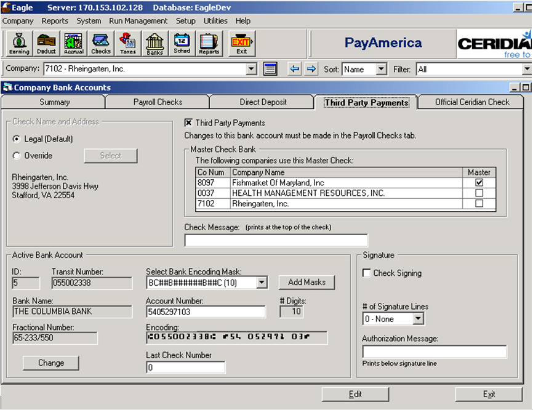The height and width of the screenshot is (410, 533).
Task: Click the Bank Name field
Action: (72, 312)
